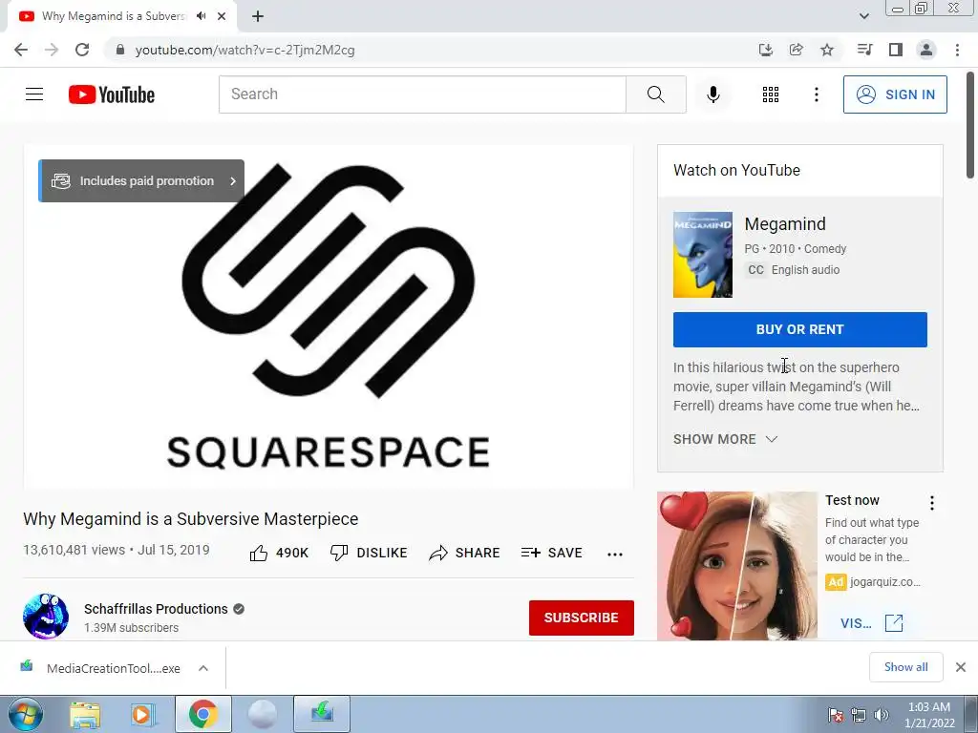Click the BUY OR RENT button

point(800,329)
